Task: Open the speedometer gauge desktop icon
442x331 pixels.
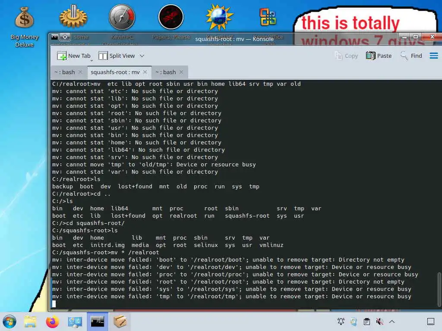Action: point(122,17)
